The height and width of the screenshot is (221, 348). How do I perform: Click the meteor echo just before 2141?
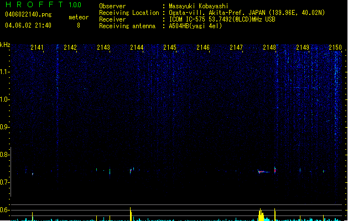[33, 174]
